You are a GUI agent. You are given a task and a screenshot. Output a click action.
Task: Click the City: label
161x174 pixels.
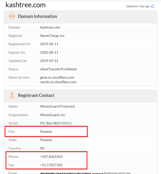coord(12,132)
